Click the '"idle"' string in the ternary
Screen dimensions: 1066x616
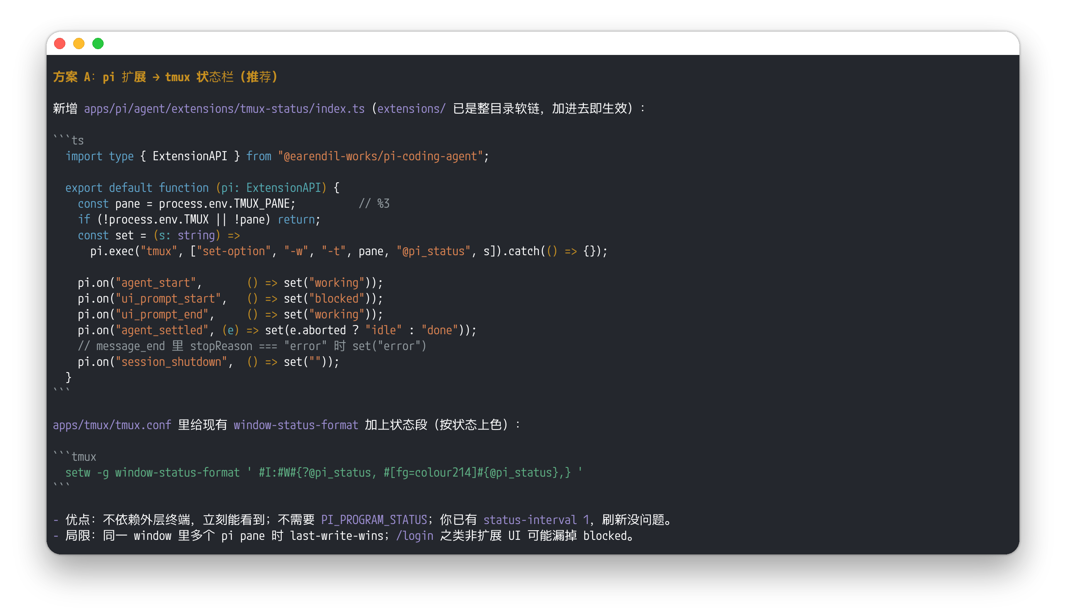coord(383,330)
